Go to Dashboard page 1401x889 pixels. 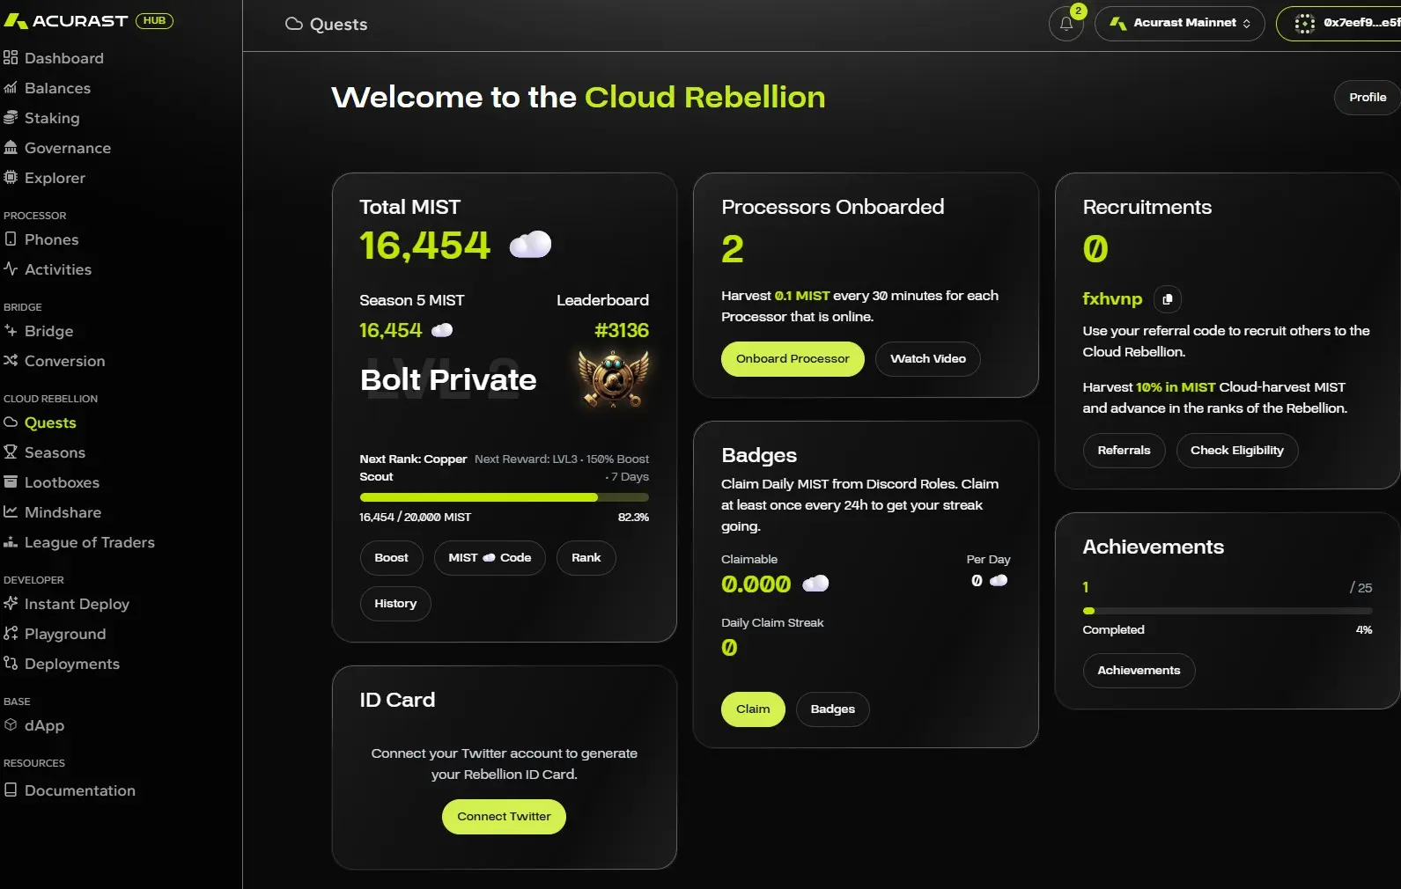tap(64, 58)
